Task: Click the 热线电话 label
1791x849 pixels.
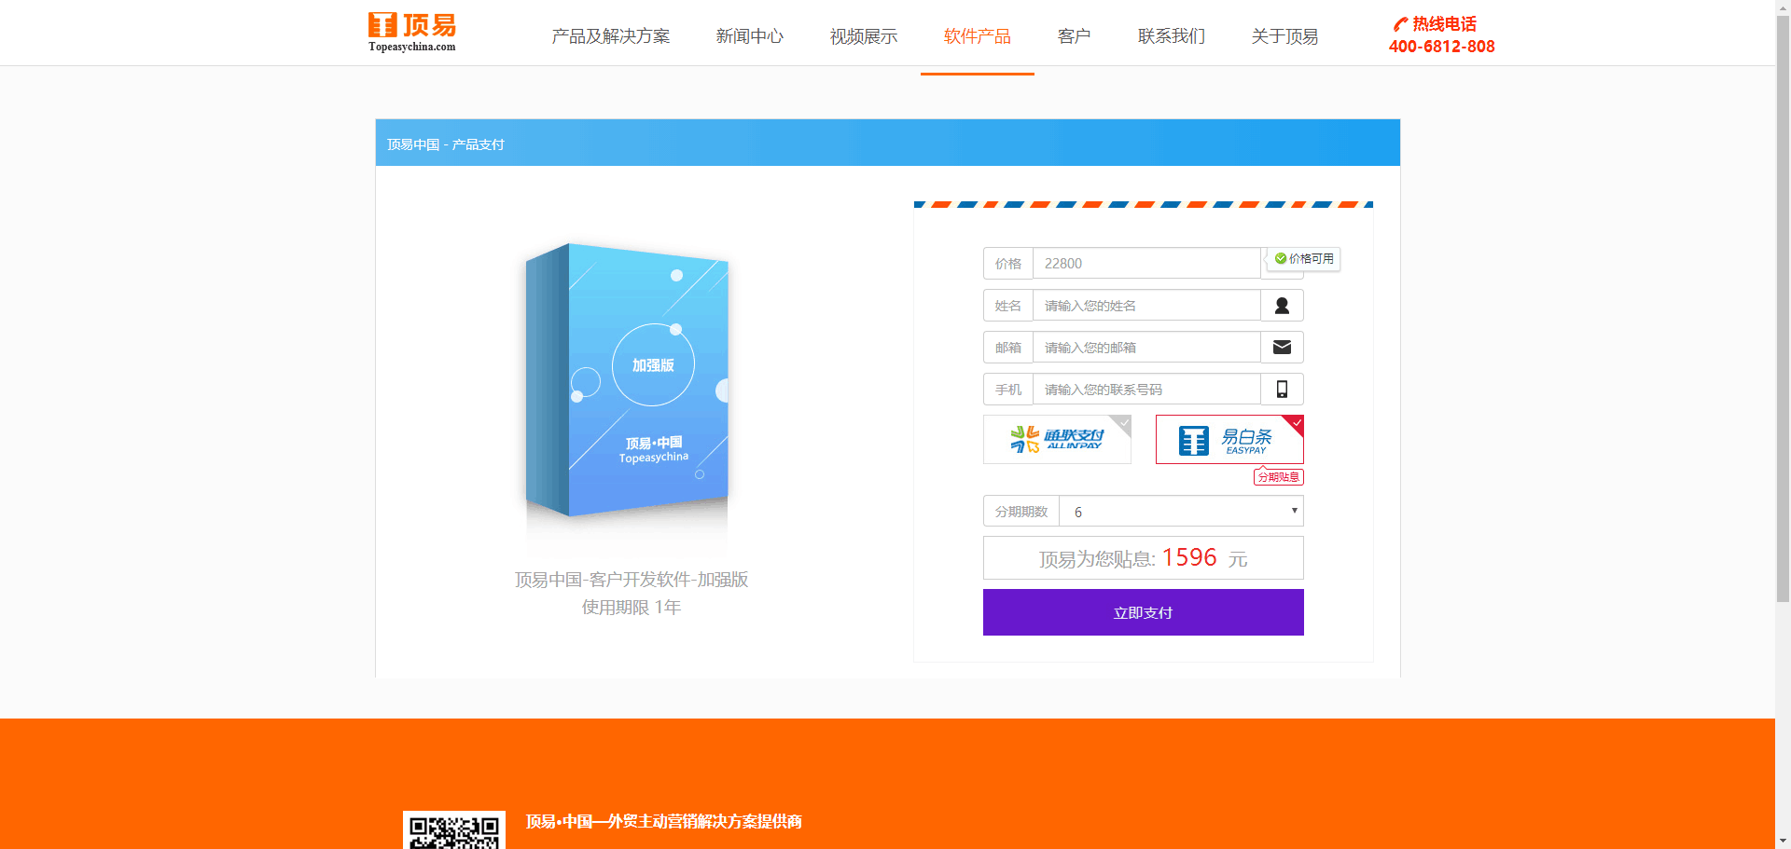Action: [x=1444, y=24]
